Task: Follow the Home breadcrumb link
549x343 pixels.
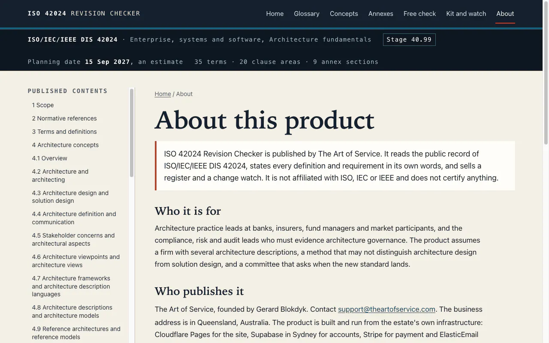Action: [163, 94]
